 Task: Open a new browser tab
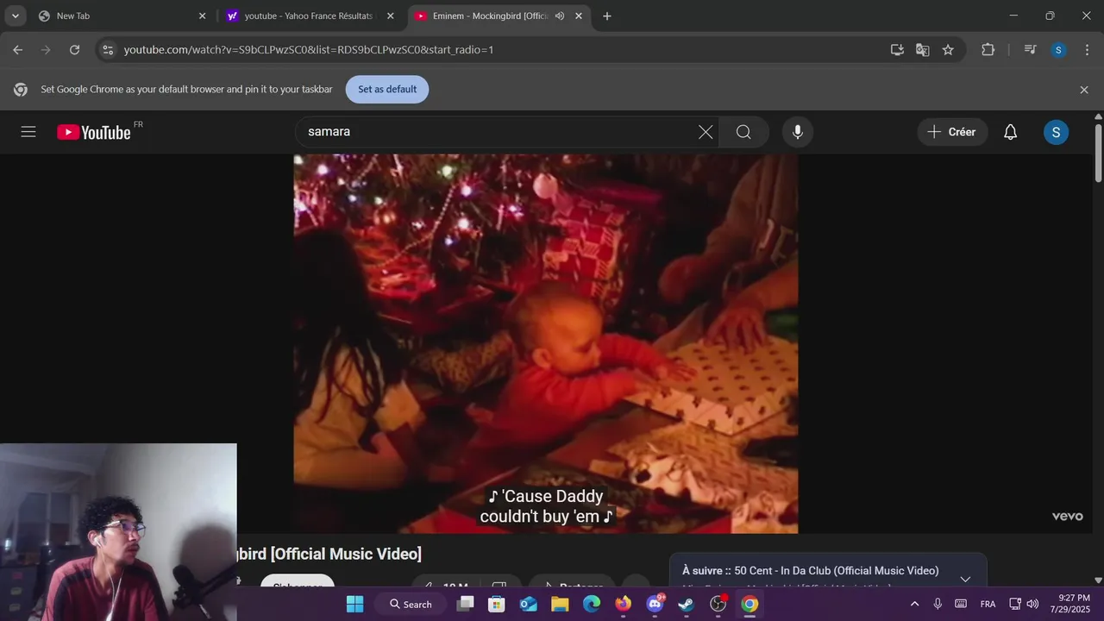(607, 16)
